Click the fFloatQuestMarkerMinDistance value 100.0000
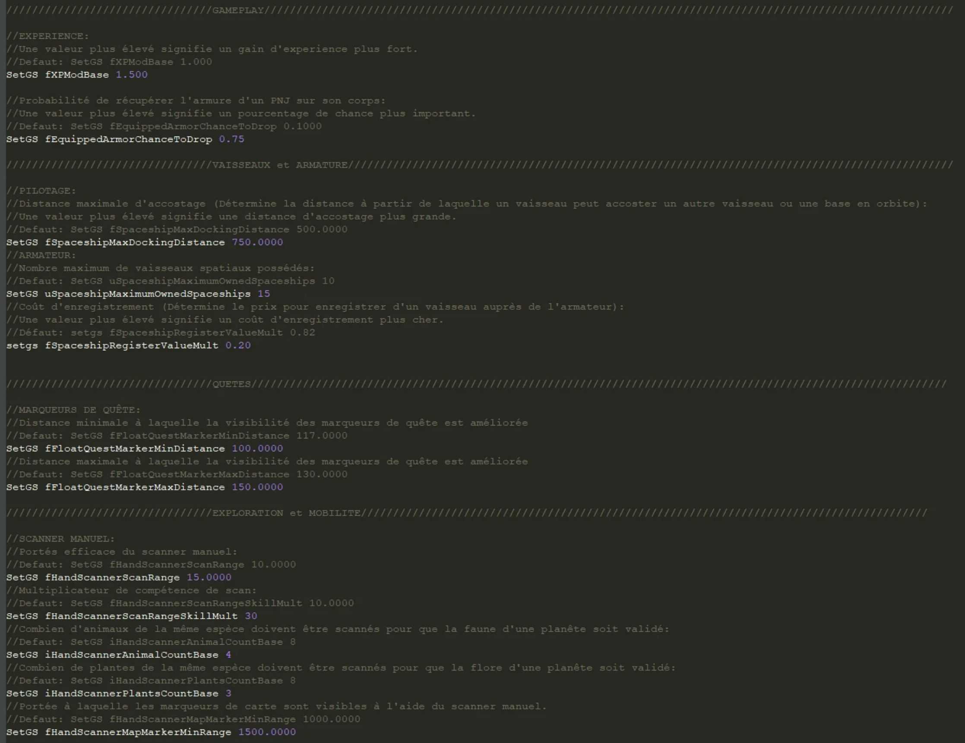Screen dimensions: 965x743 (x=257, y=449)
